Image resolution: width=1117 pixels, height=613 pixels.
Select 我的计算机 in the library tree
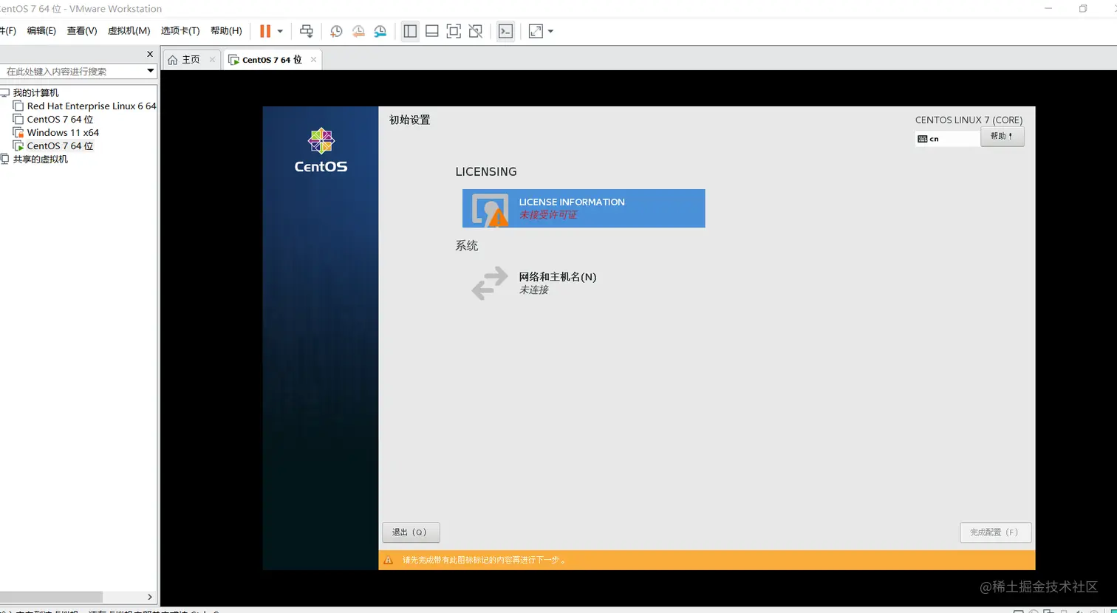click(x=35, y=93)
